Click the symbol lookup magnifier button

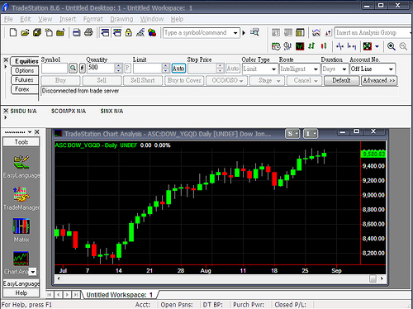point(73,68)
